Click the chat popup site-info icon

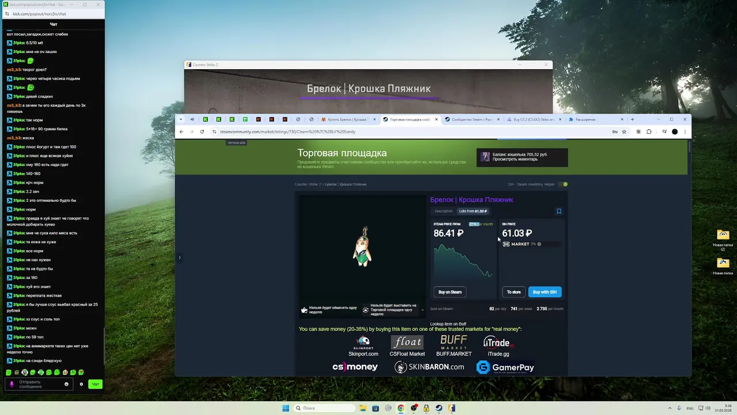pos(7,14)
